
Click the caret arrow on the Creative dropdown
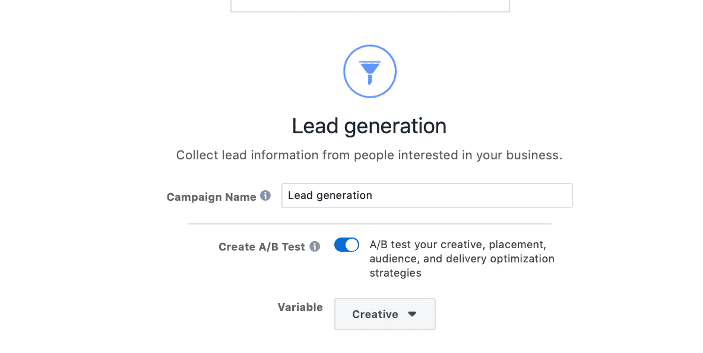pyautogui.click(x=412, y=314)
